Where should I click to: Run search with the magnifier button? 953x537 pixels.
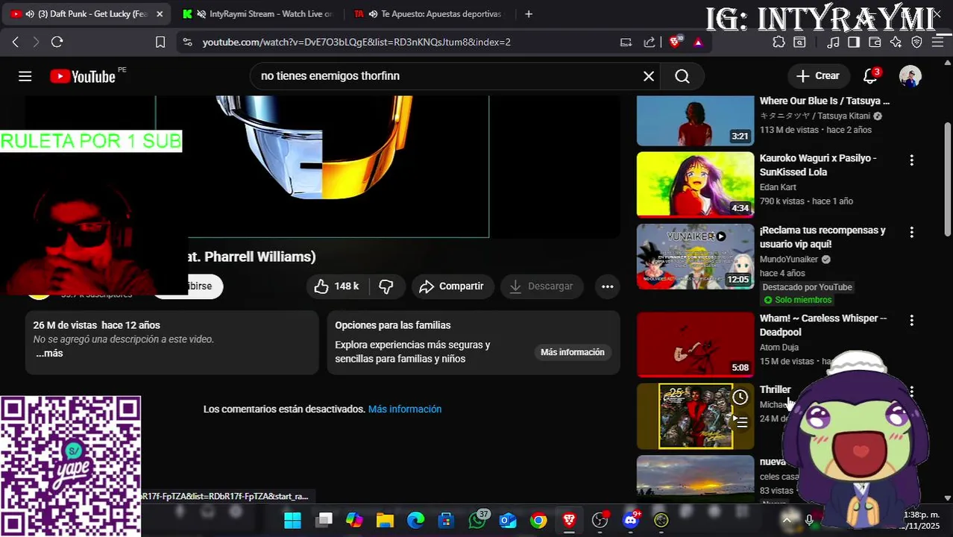682,76
